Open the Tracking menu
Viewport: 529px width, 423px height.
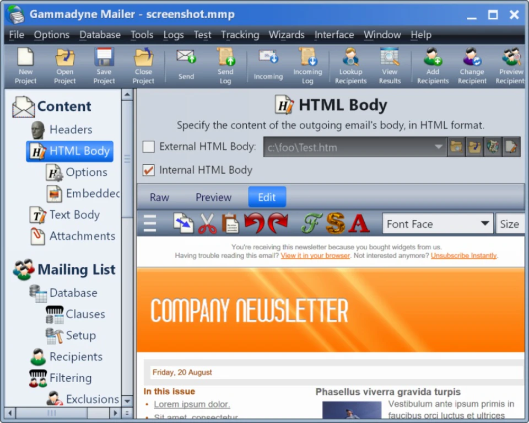coord(240,35)
